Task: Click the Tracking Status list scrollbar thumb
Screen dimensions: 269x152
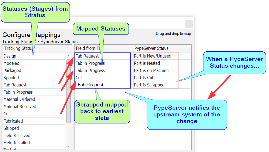Action: point(69,91)
